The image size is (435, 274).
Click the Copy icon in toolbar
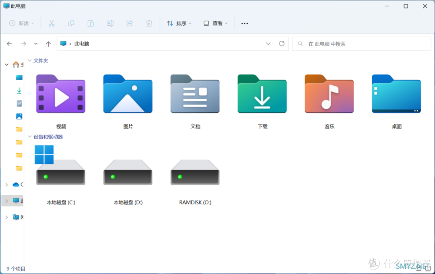(71, 24)
